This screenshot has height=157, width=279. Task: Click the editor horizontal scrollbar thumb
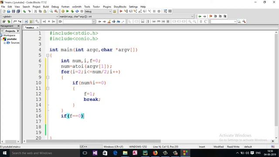pyautogui.click(x=93, y=141)
